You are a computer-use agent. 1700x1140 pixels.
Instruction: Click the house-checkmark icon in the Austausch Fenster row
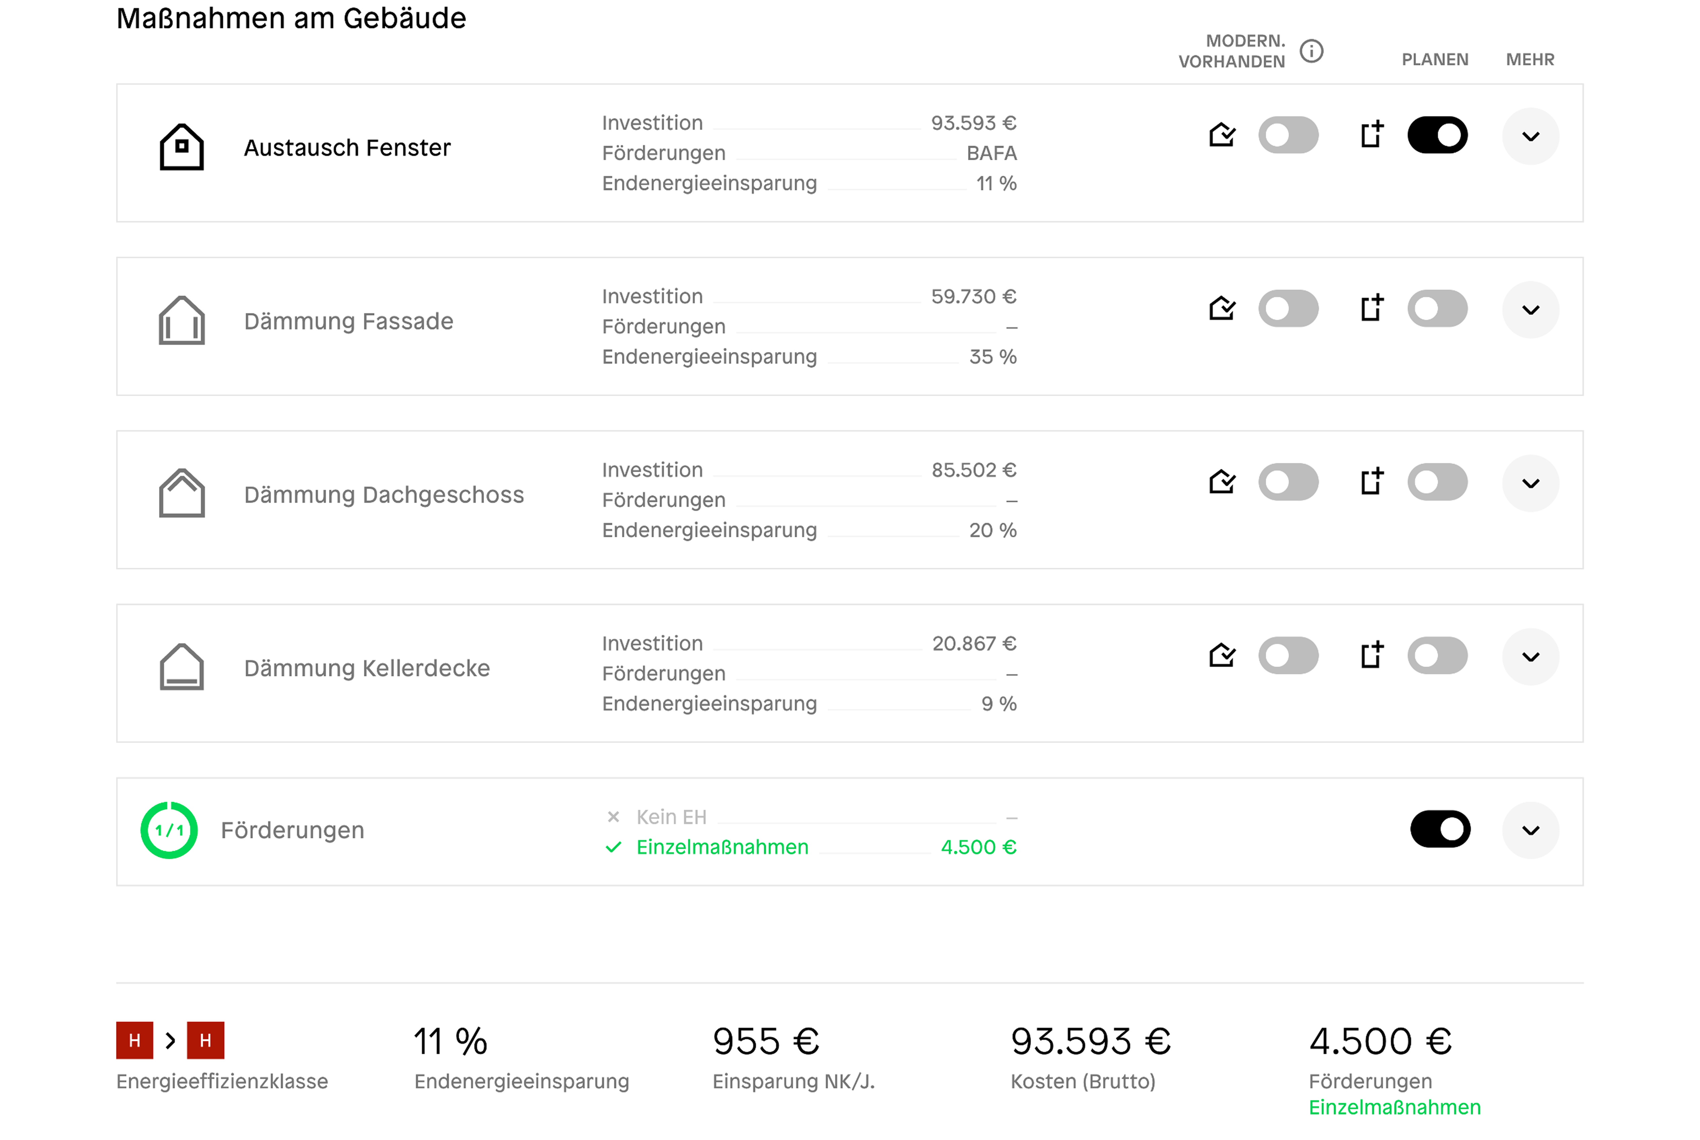coord(1222,135)
